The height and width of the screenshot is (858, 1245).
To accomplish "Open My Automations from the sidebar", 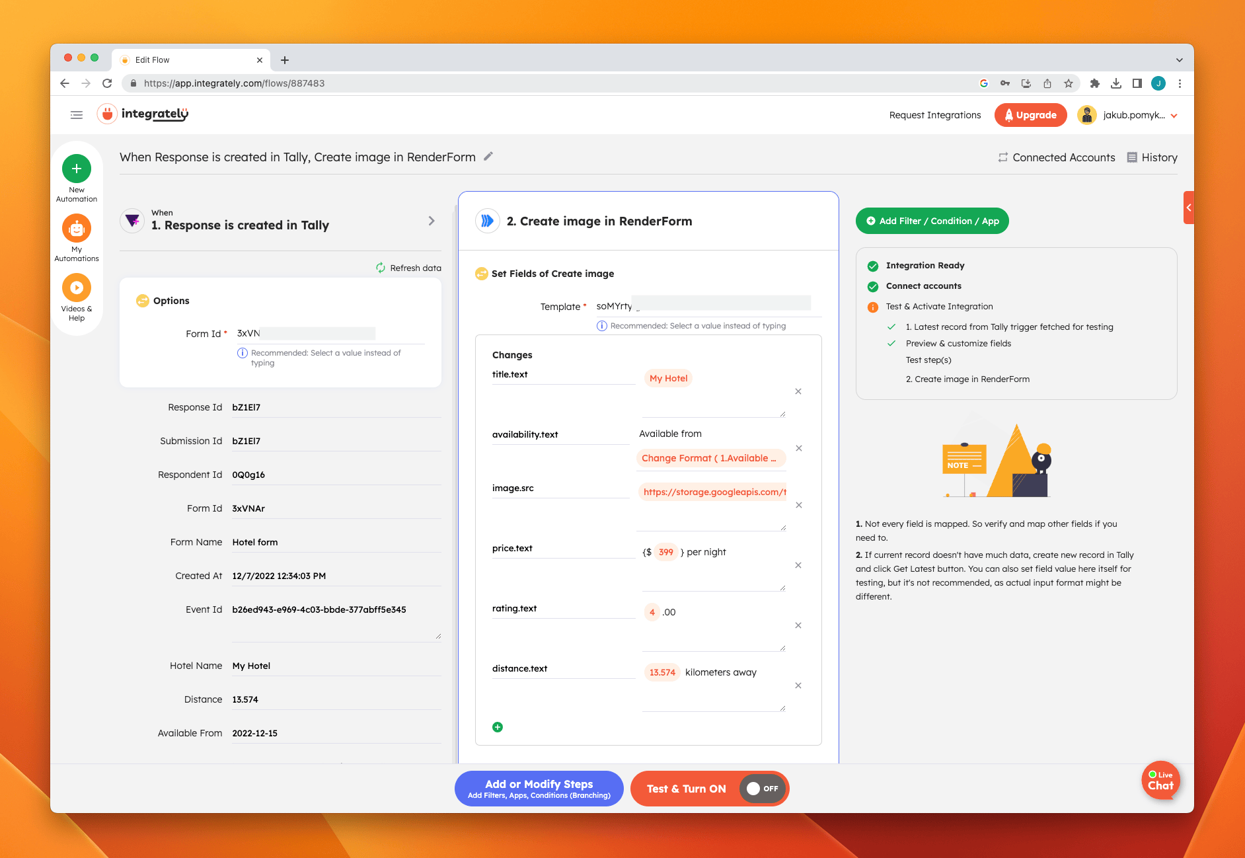I will [x=77, y=229].
